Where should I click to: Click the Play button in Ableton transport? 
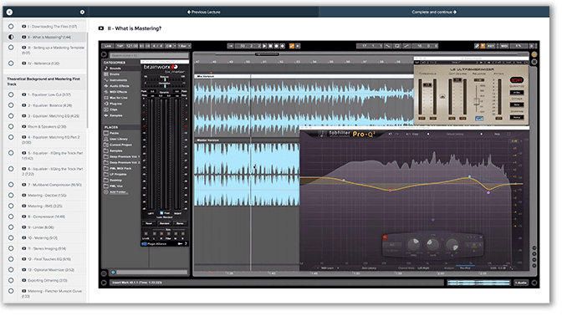pos(264,46)
